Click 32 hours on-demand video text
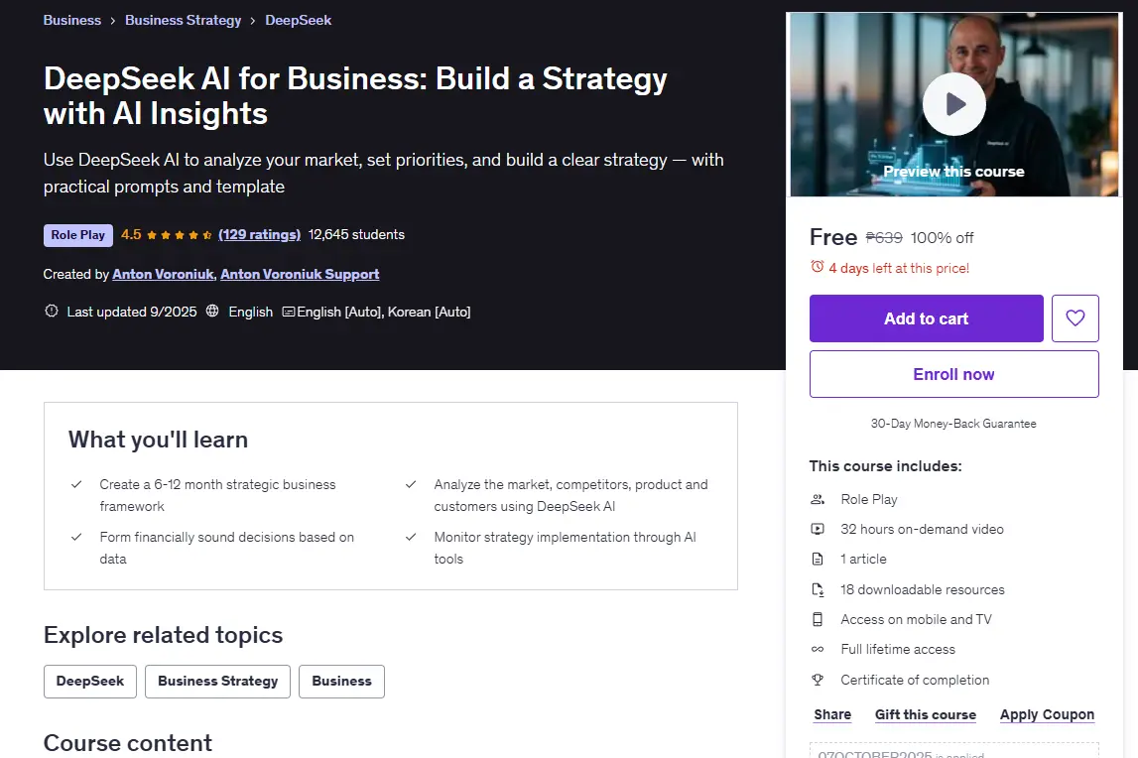1138x758 pixels. coord(922,529)
